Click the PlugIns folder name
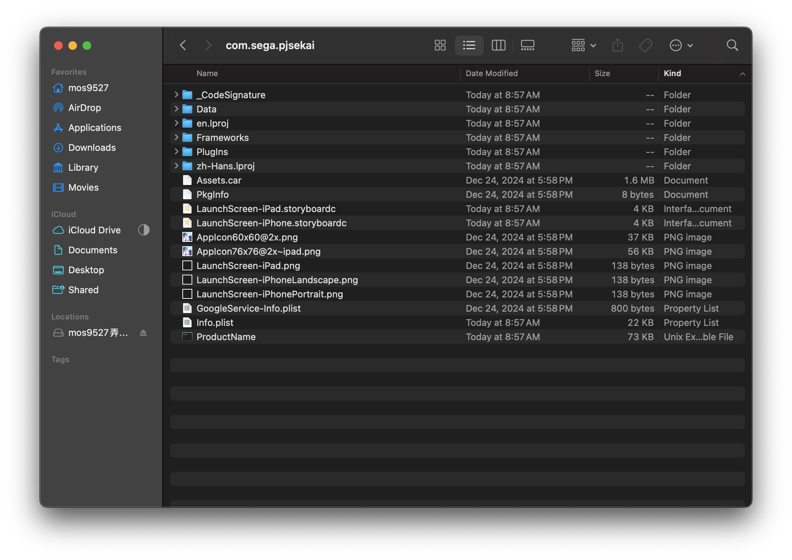This screenshot has width=792, height=560. click(x=212, y=152)
